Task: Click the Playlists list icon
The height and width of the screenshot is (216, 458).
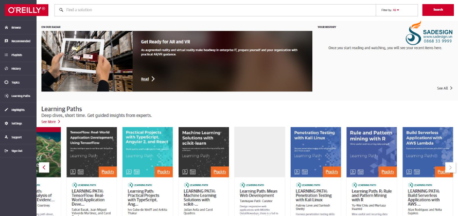Action: [6, 55]
